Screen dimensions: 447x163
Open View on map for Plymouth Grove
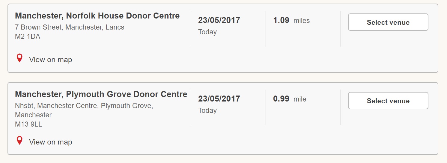(50, 142)
